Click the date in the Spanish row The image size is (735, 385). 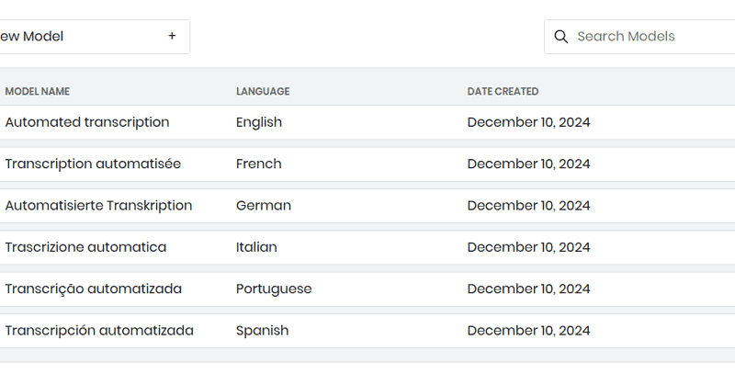tap(529, 331)
